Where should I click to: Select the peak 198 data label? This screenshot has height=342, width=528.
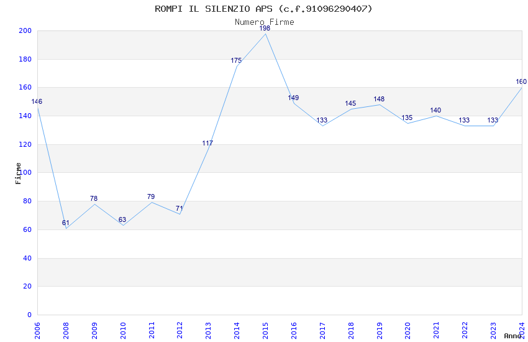point(265,29)
